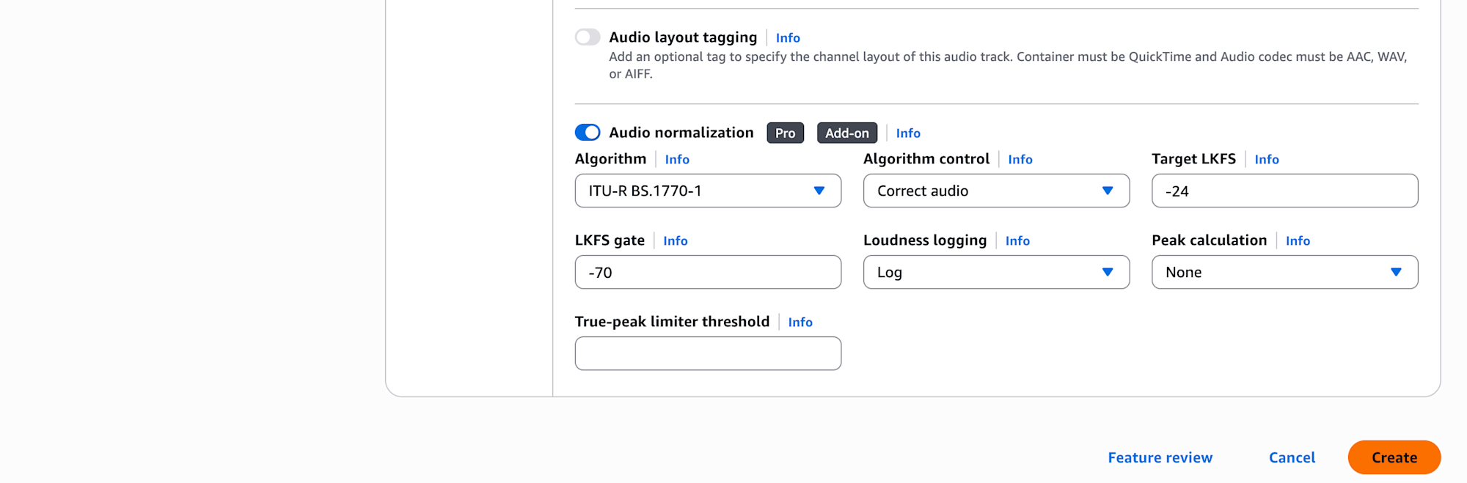1467x483 pixels.
Task: Open Info link next to Audio normalization
Action: coord(908,133)
